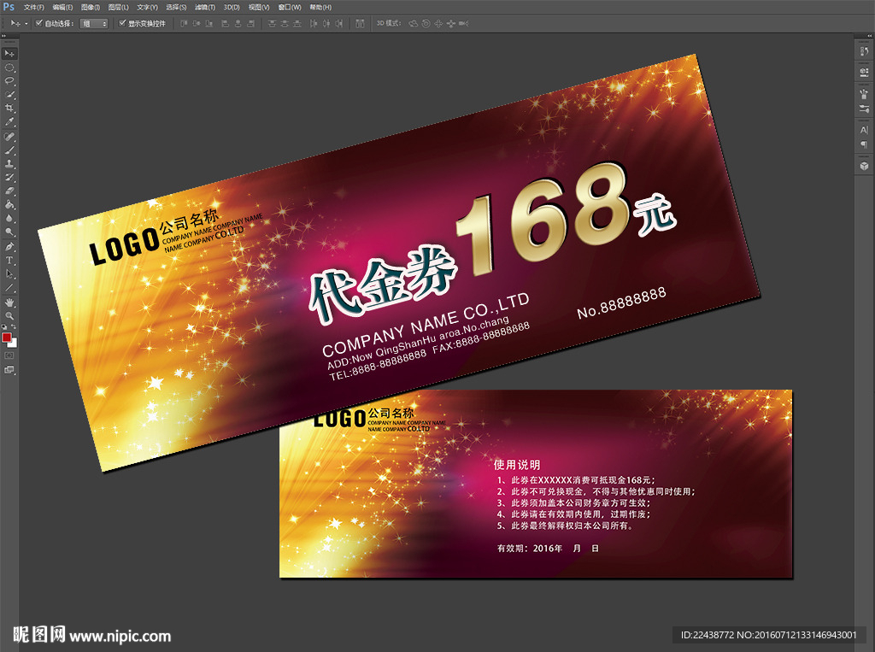Open the History panel icon
This screenshot has height=652, width=875.
point(865,51)
